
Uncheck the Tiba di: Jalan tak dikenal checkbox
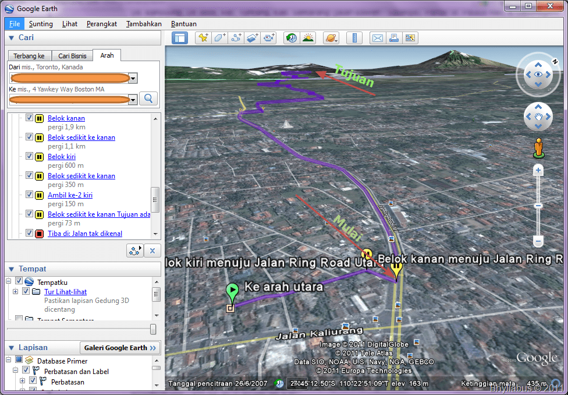(29, 233)
